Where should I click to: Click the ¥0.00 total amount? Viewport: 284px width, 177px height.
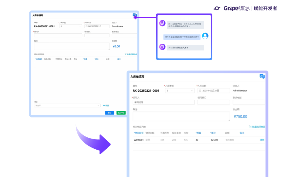pos(116,47)
